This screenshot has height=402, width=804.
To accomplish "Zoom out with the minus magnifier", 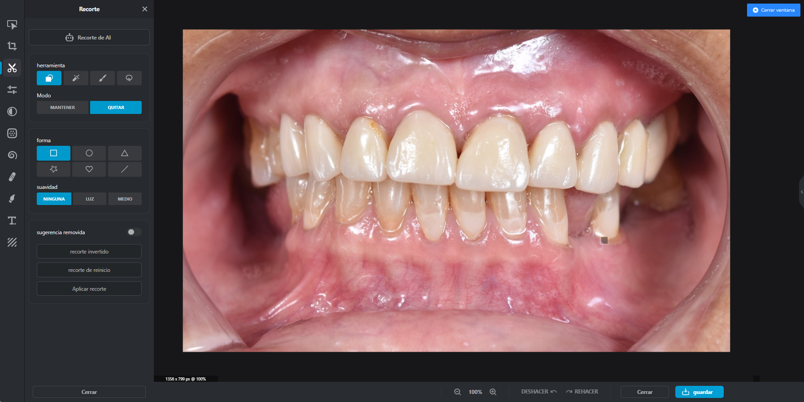I will click(457, 392).
